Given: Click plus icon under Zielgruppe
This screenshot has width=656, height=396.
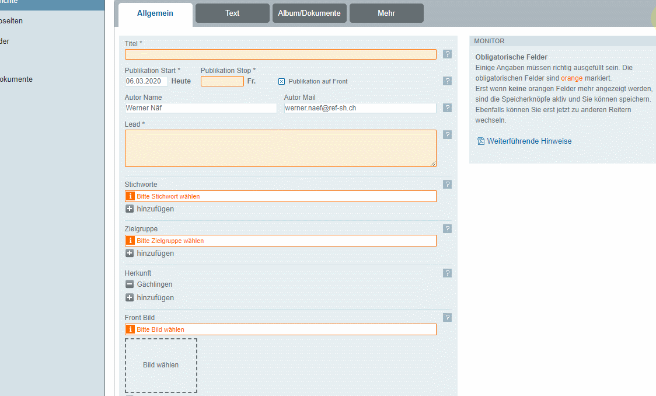Looking at the screenshot, I should [x=130, y=253].
